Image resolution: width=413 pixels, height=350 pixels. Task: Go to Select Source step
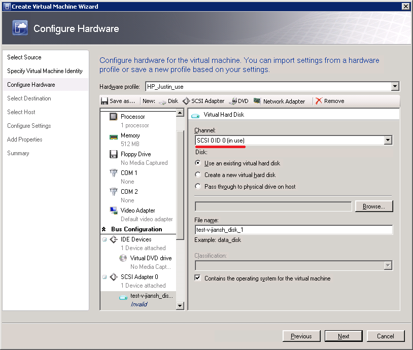coord(24,57)
